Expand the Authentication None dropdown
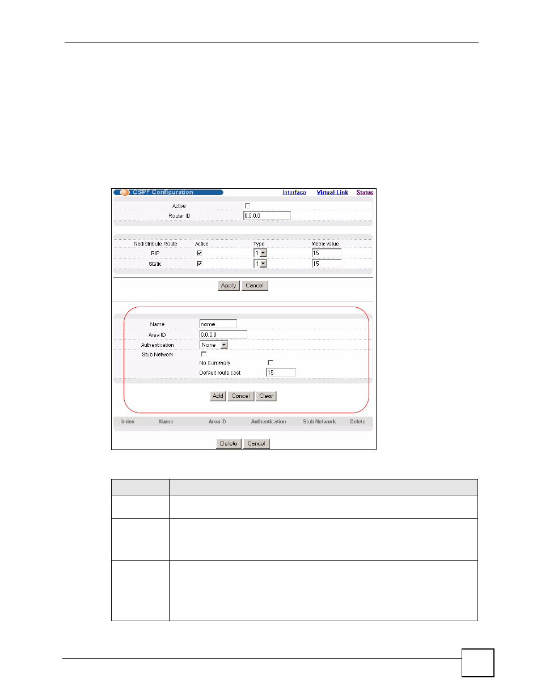541x700 pixels. tap(214, 345)
